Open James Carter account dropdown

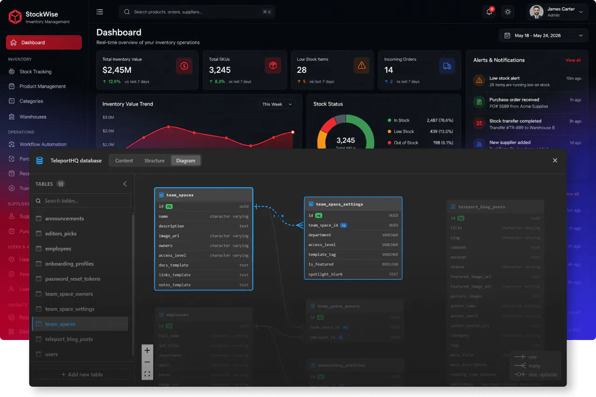coord(558,12)
